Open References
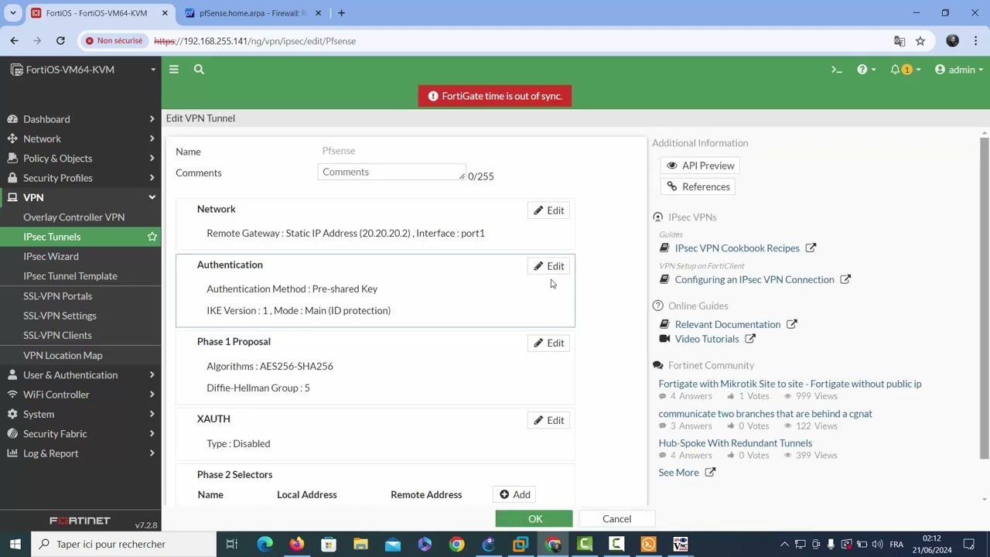Image resolution: width=990 pixels, height=557 pixels. 698,186
